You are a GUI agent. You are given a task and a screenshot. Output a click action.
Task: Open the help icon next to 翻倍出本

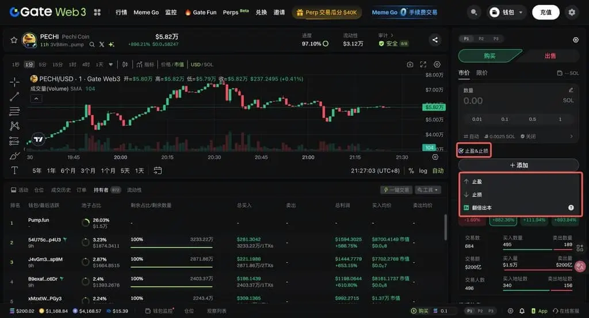pos(571,208)
